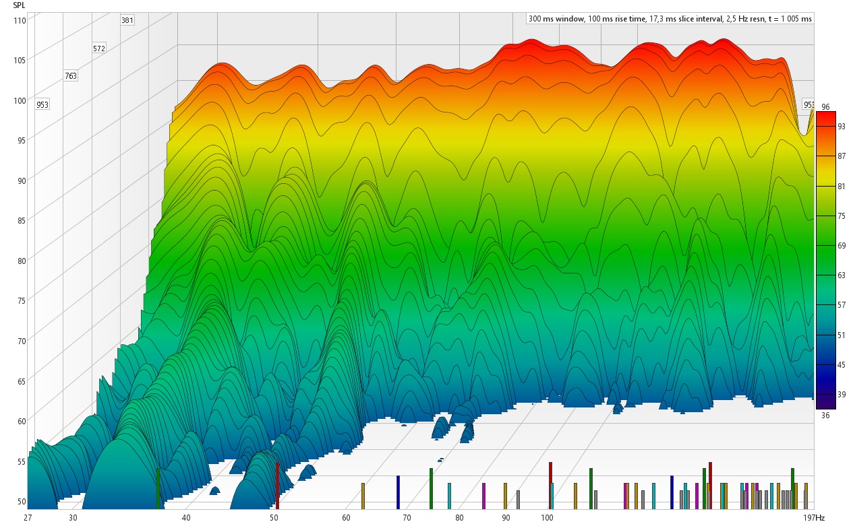Click the 197Hz frequency axis end label
This screenshot has height=526, width=853.
coord(815,517)
